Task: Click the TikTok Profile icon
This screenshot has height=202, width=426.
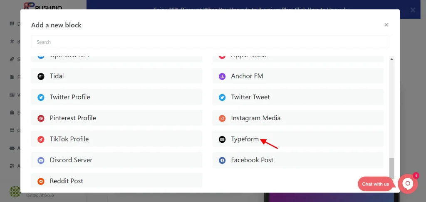Action: [41, 139]
